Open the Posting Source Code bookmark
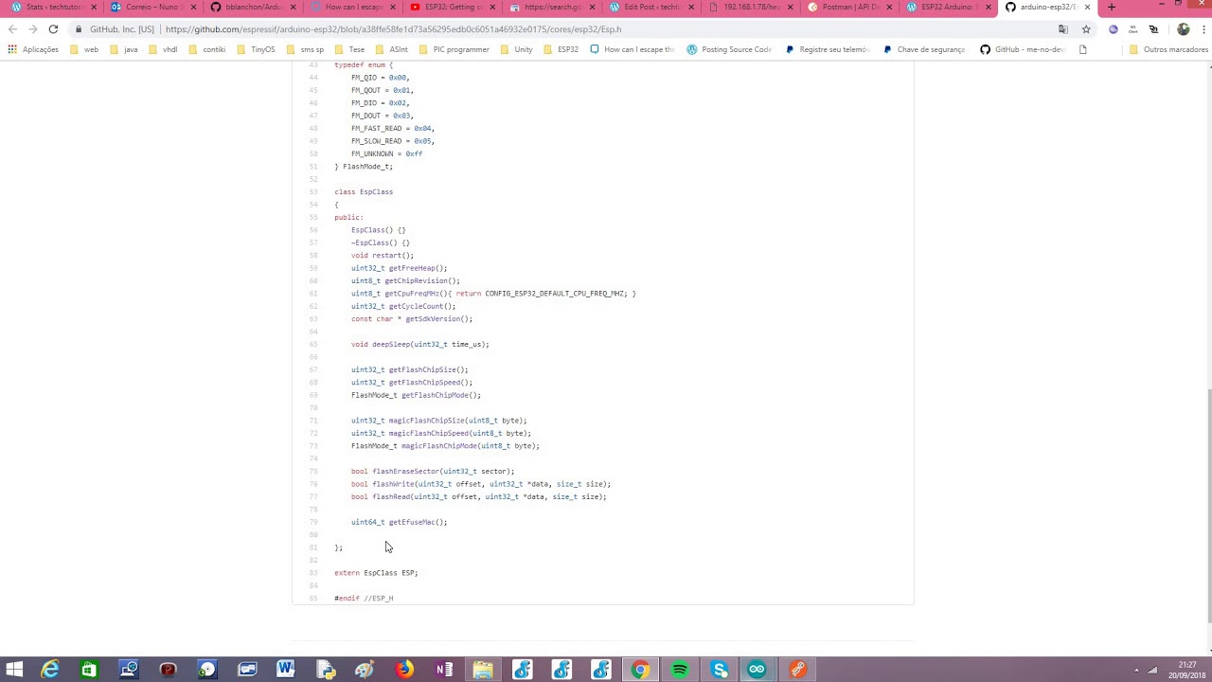Image resolution: width=1212 pixels, height=682 pixels. 729,49
